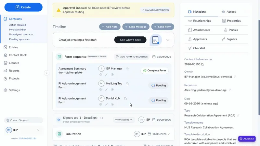Click the Create button

(x=23, y=7)
